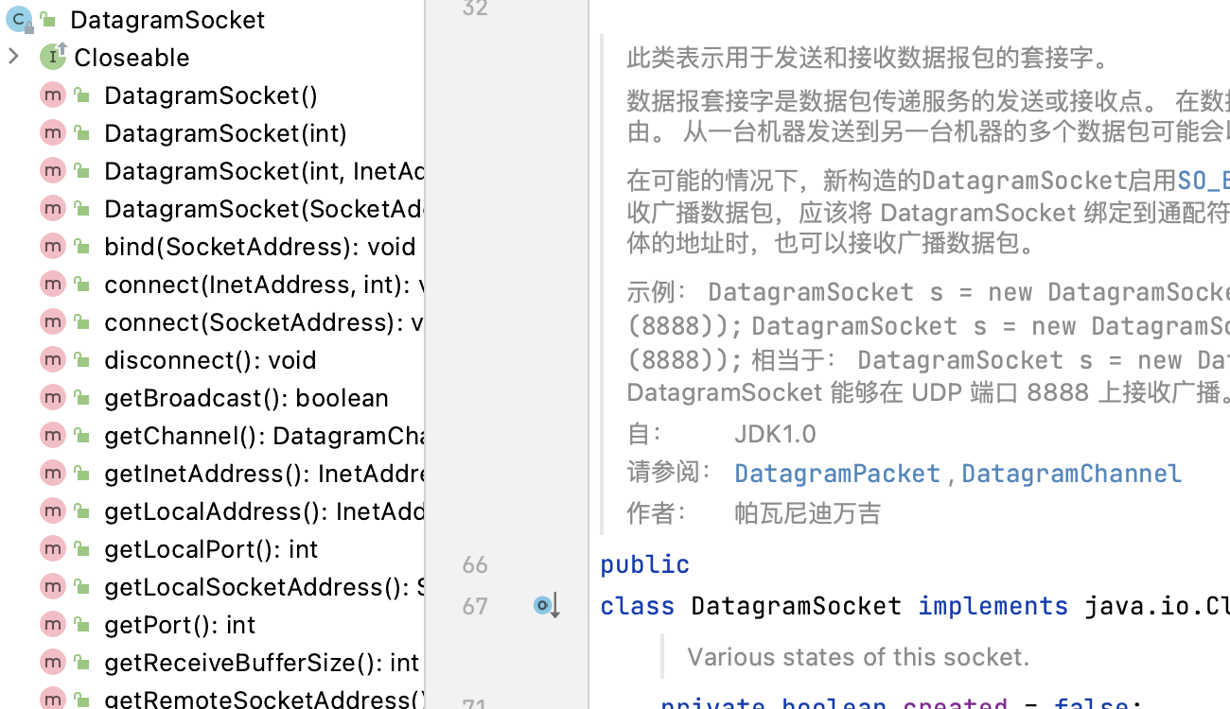Select getLocalSocketAddress() in the structure tree
Screen dimensions: 1230x709
(x=262, y=587)
